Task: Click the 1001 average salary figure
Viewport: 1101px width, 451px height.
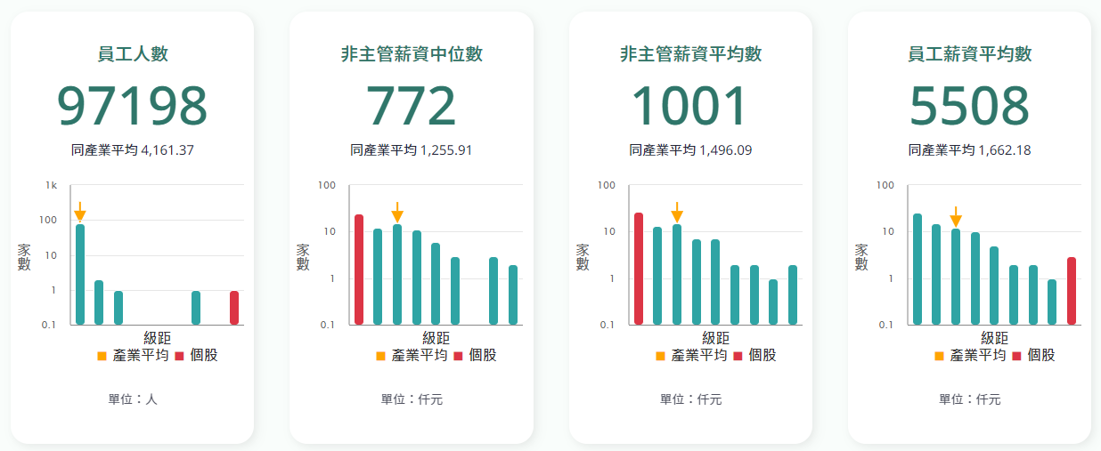Action: pos(689,106)
